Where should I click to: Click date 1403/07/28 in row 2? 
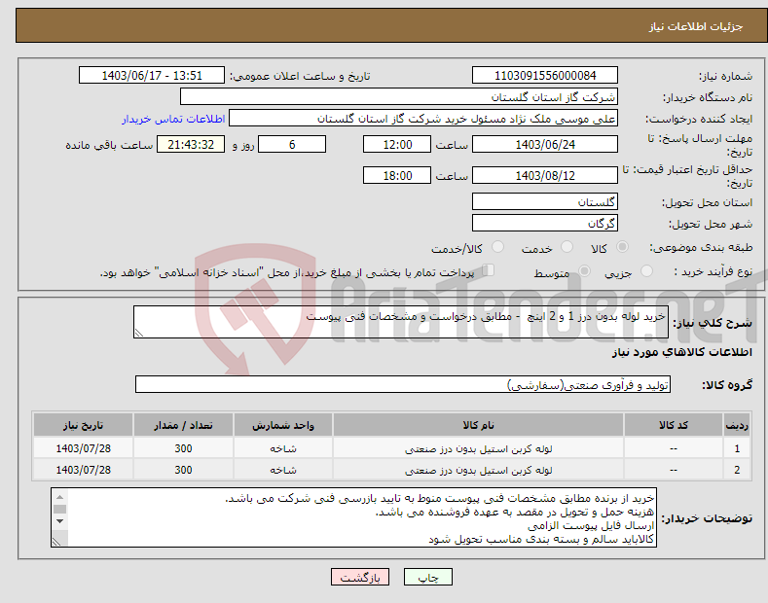[84, 470]
